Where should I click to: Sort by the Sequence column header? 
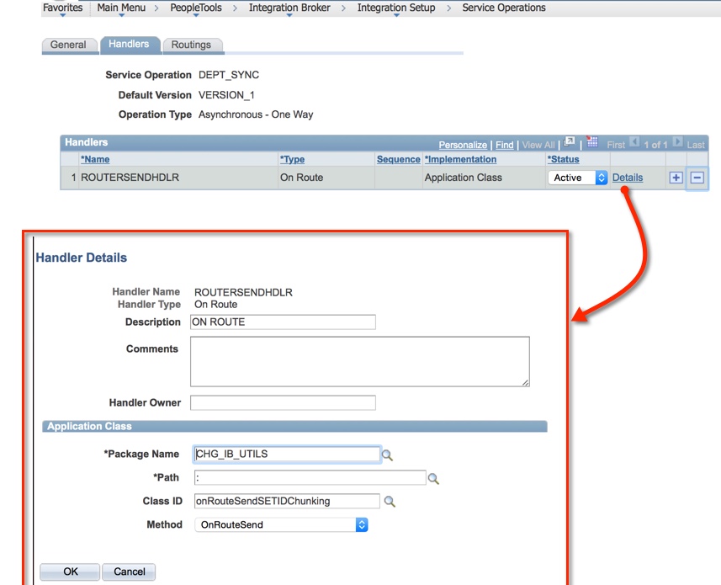click(398, 159)
